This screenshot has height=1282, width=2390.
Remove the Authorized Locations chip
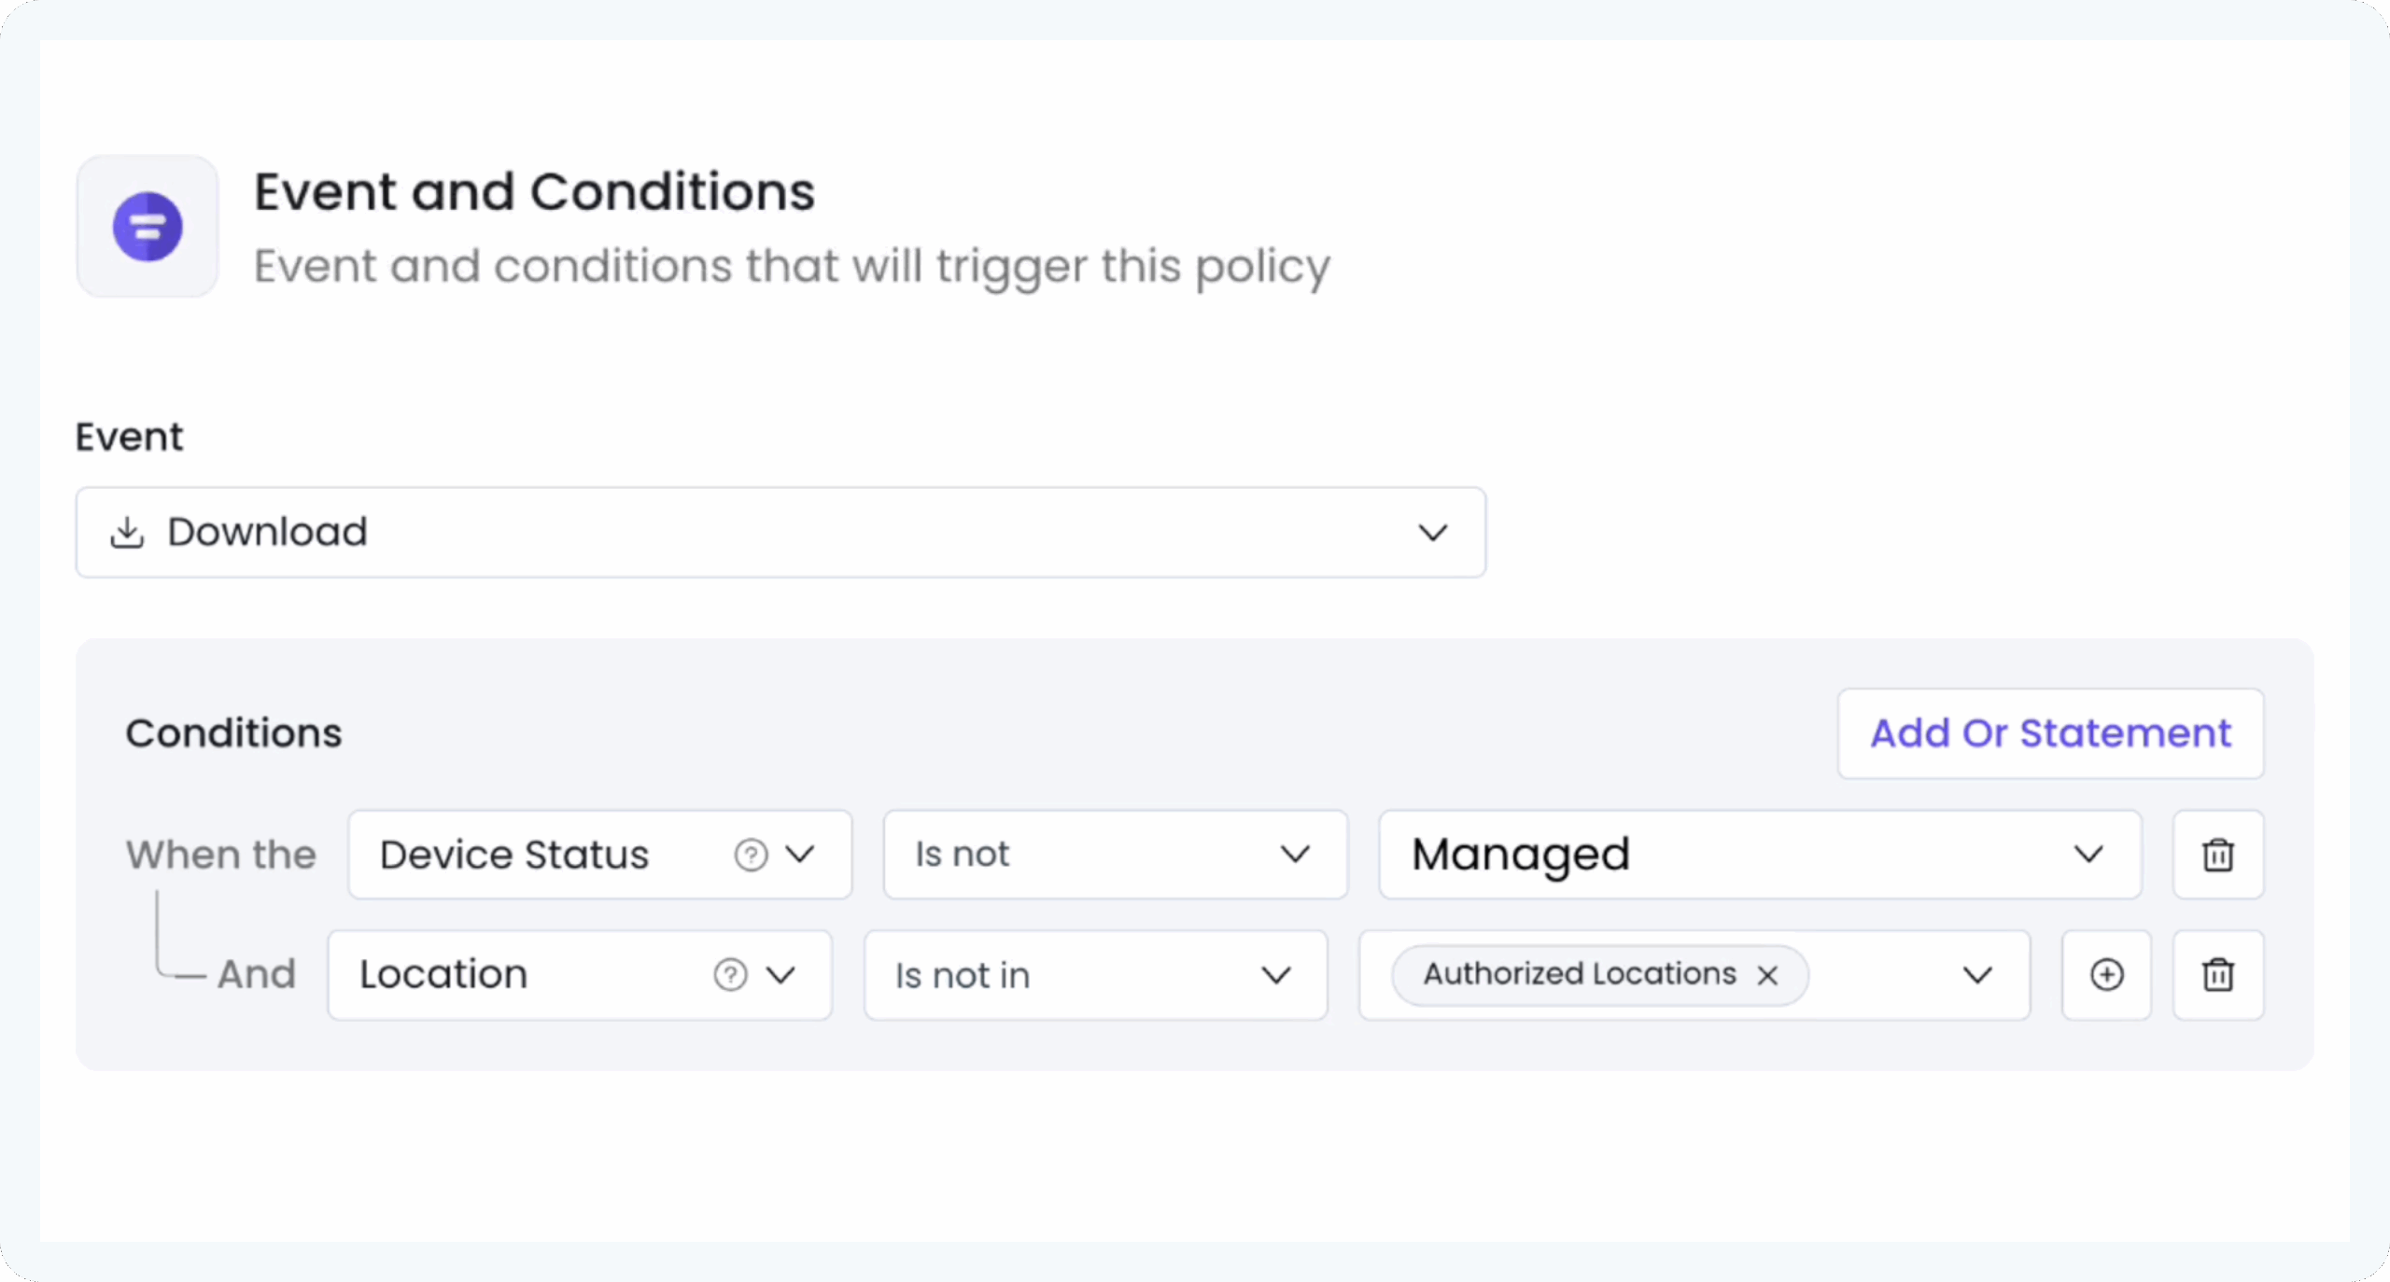click(x=1767, y=976)
